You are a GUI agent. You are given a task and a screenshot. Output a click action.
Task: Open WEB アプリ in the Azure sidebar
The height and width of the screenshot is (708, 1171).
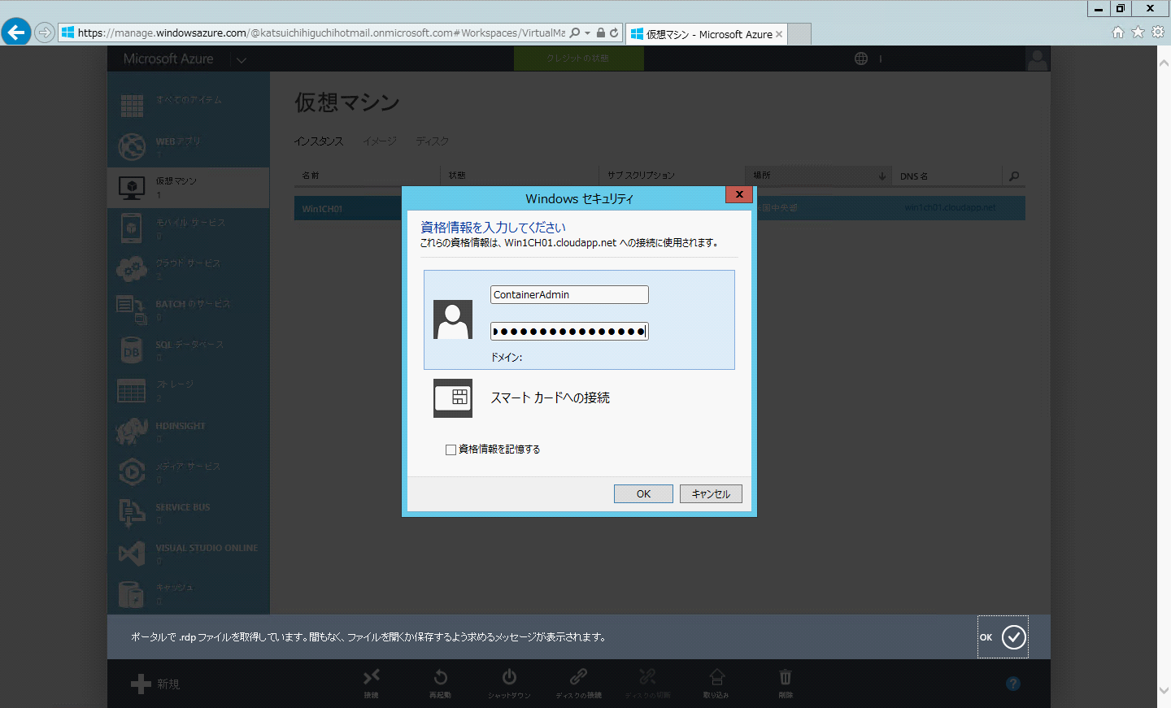click(189, 147)
